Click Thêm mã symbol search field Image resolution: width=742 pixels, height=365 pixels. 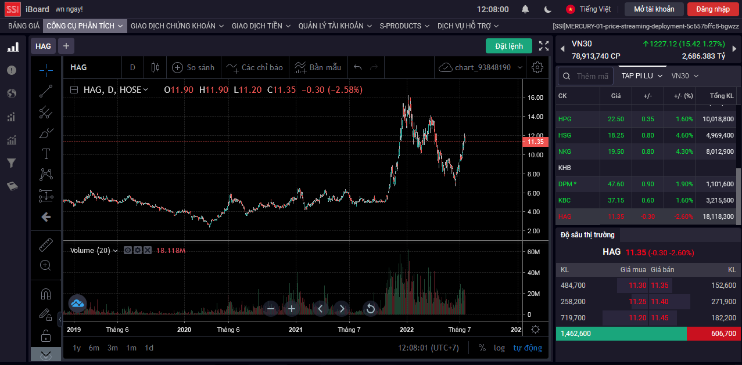click(x=585, y=76)
